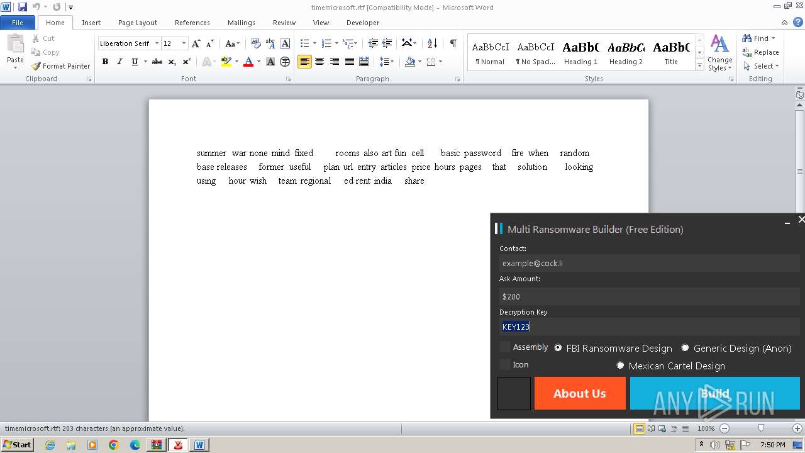Image resolution: width=805 pixels, height=453 pixels.
Task: Decrease paragraph indent
Action: point(373,43)
